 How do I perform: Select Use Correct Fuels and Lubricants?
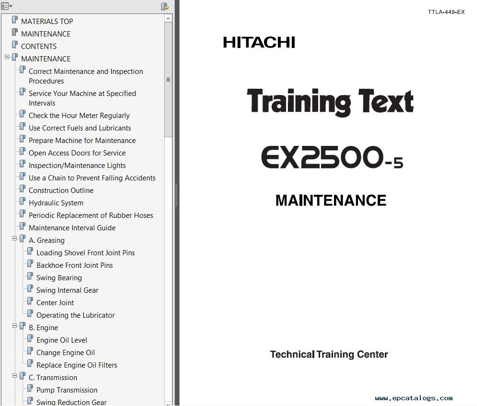[80, 128]
